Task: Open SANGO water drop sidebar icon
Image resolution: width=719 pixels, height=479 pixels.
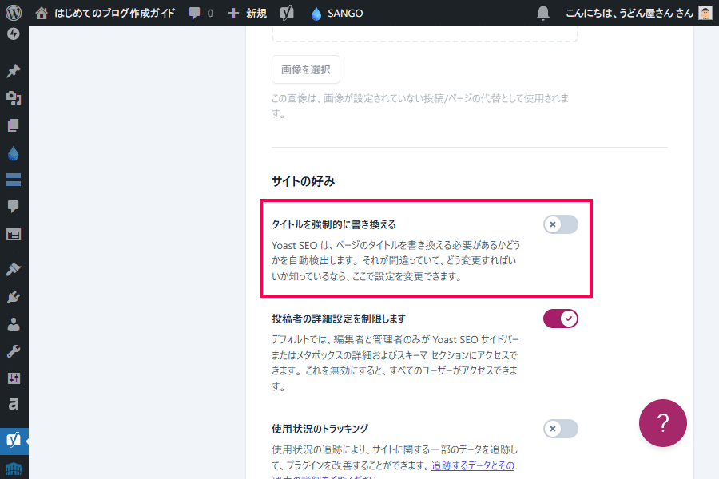Action: tap(14, 153)
